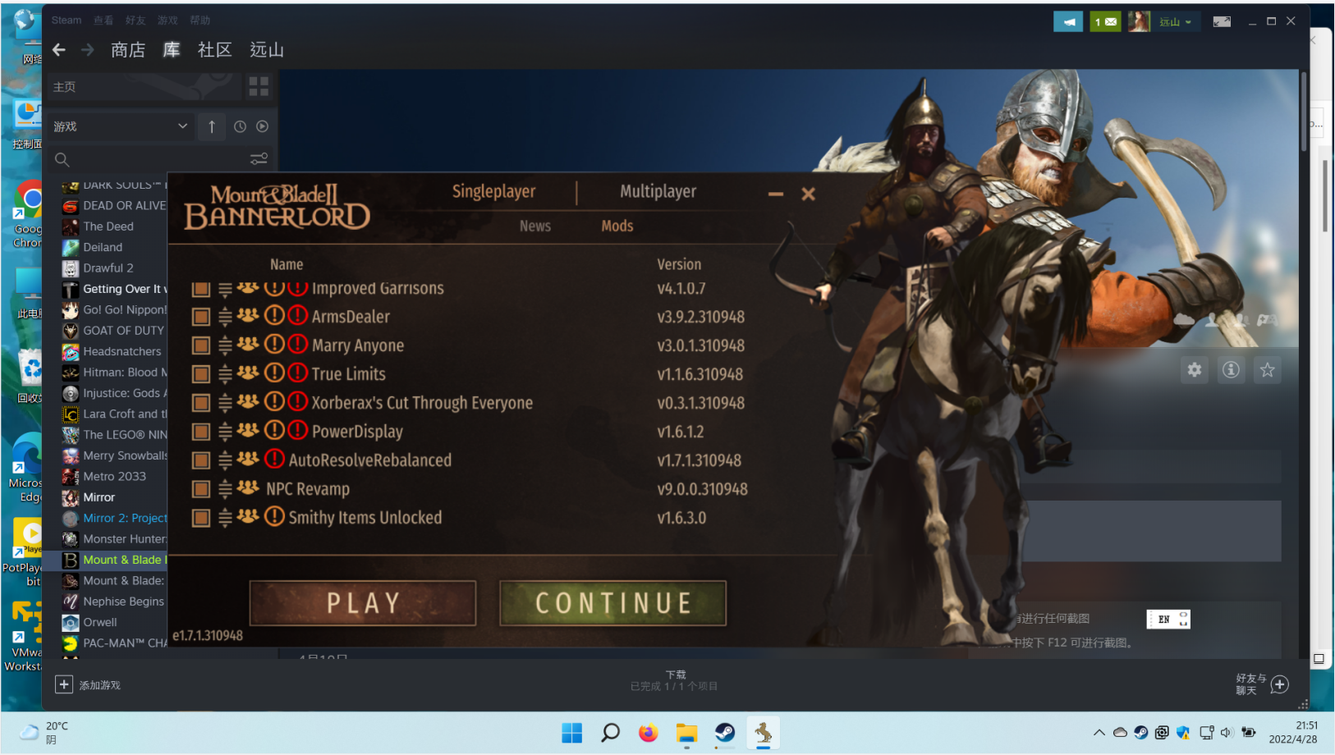
Task: Click the add game plus icon
Action: click(x=64, y=684)
